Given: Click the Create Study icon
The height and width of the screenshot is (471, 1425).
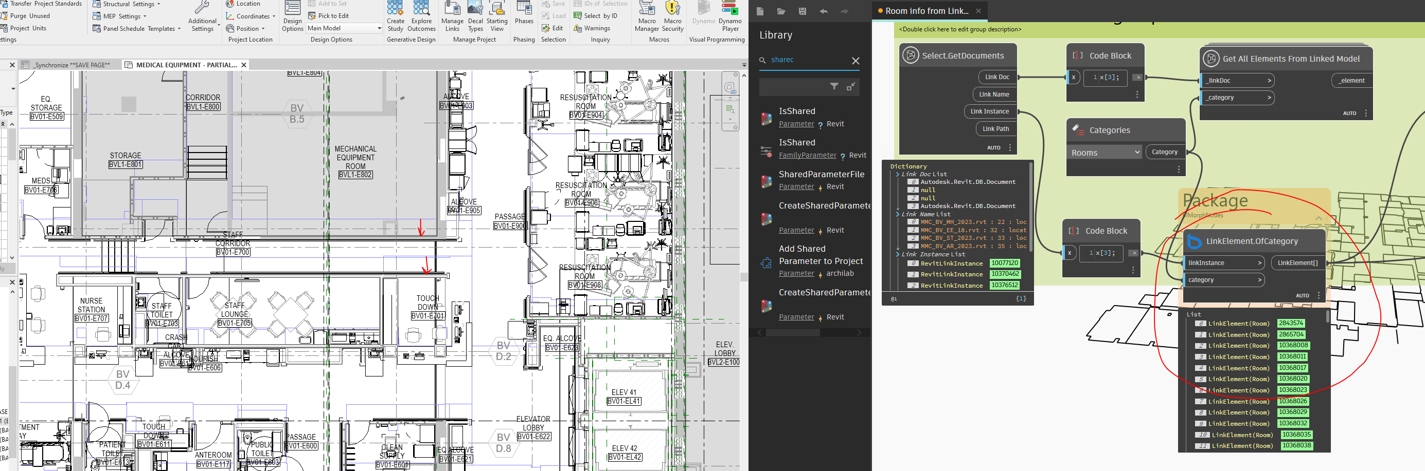Looking at the screenshot, I should pos(395,16).
